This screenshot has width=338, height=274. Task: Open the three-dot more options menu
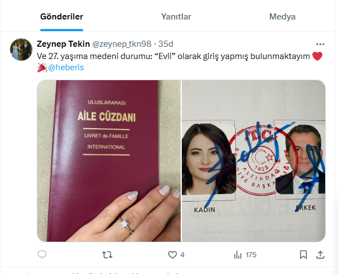(320, 44)
